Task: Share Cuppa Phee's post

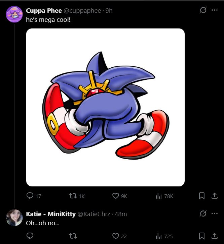Action: 215,196
